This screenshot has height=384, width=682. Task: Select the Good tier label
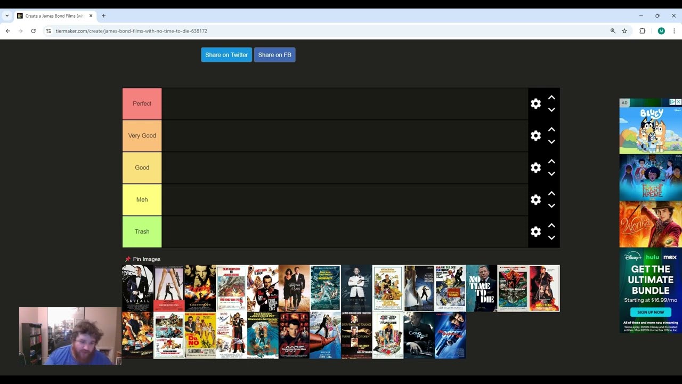142,168
